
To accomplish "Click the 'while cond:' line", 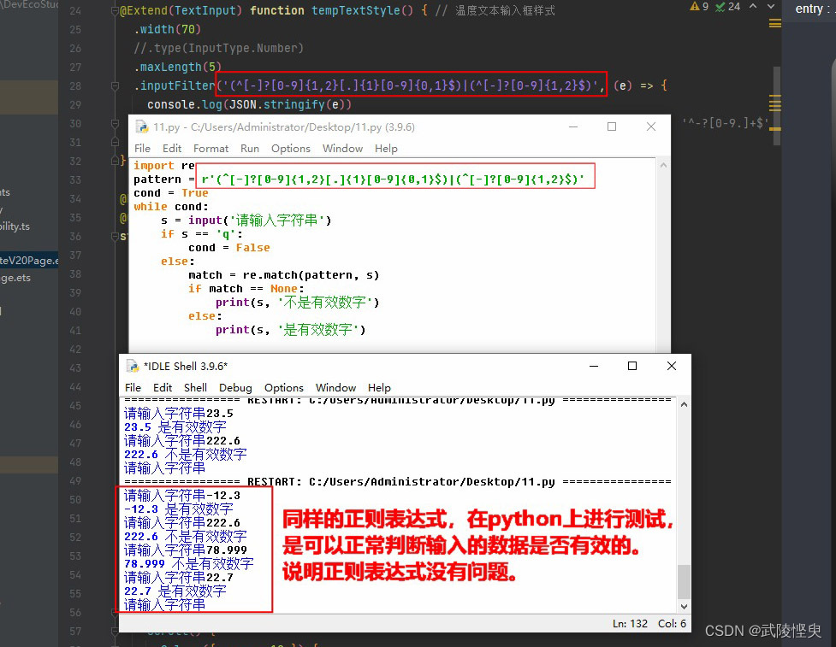I will coord(170,207).
